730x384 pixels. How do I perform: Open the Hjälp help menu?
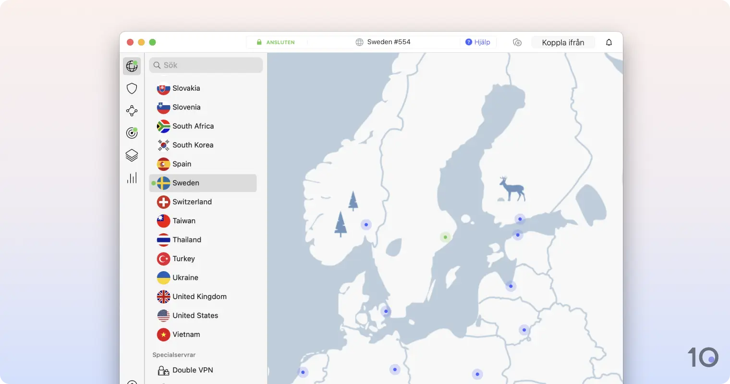point(478,42)
